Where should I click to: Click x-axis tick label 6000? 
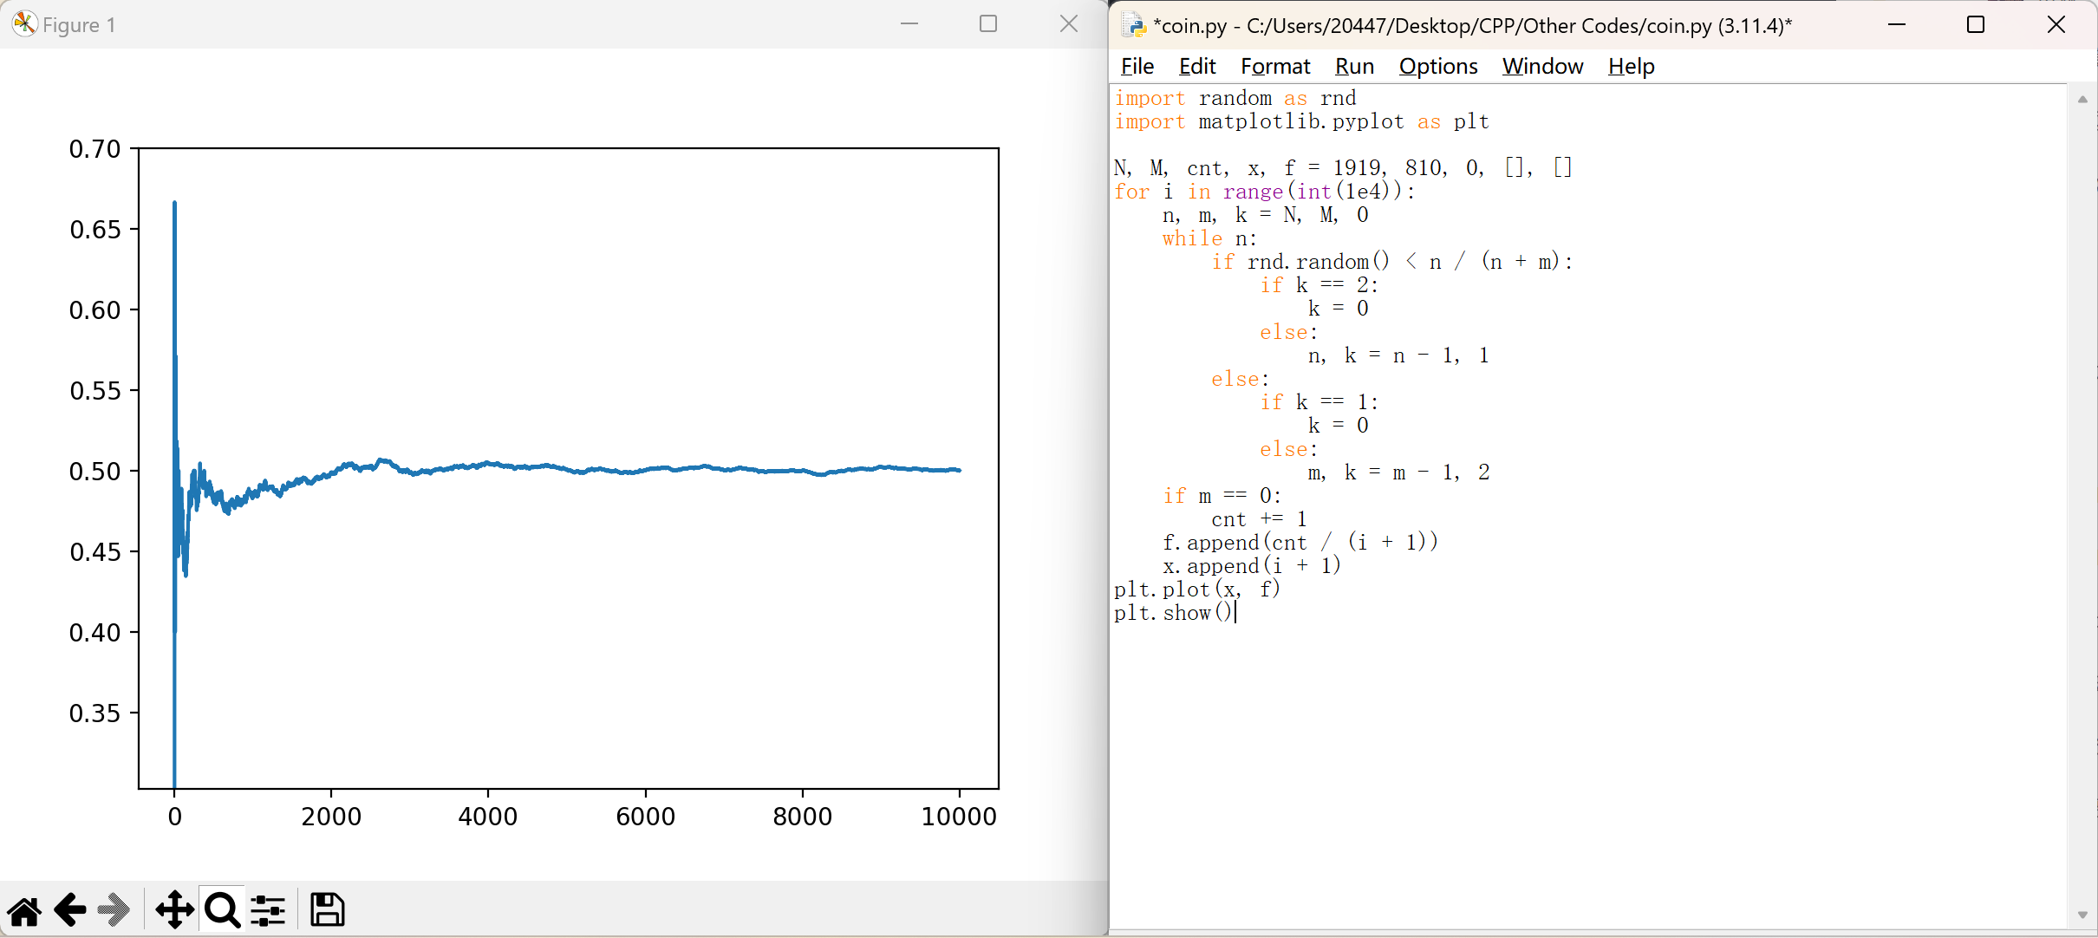point(646,817)
